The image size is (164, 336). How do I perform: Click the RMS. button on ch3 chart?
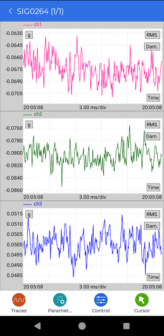coord(152,214)
